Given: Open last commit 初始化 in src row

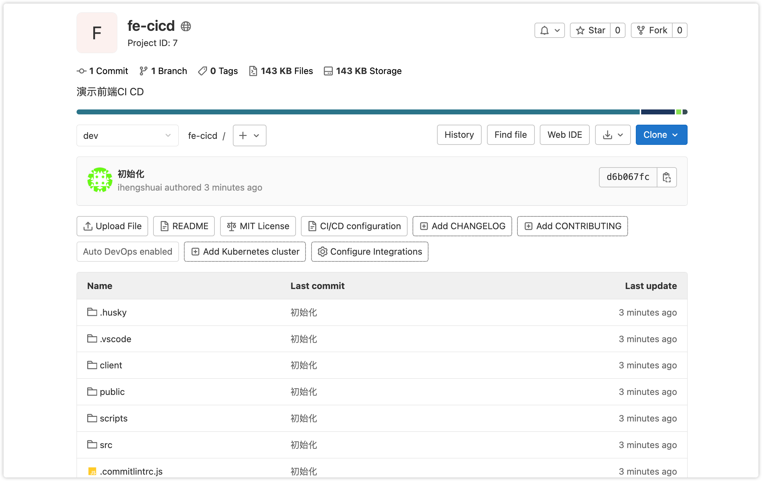Looking at the screenshot, I should [x=304, y=445].
